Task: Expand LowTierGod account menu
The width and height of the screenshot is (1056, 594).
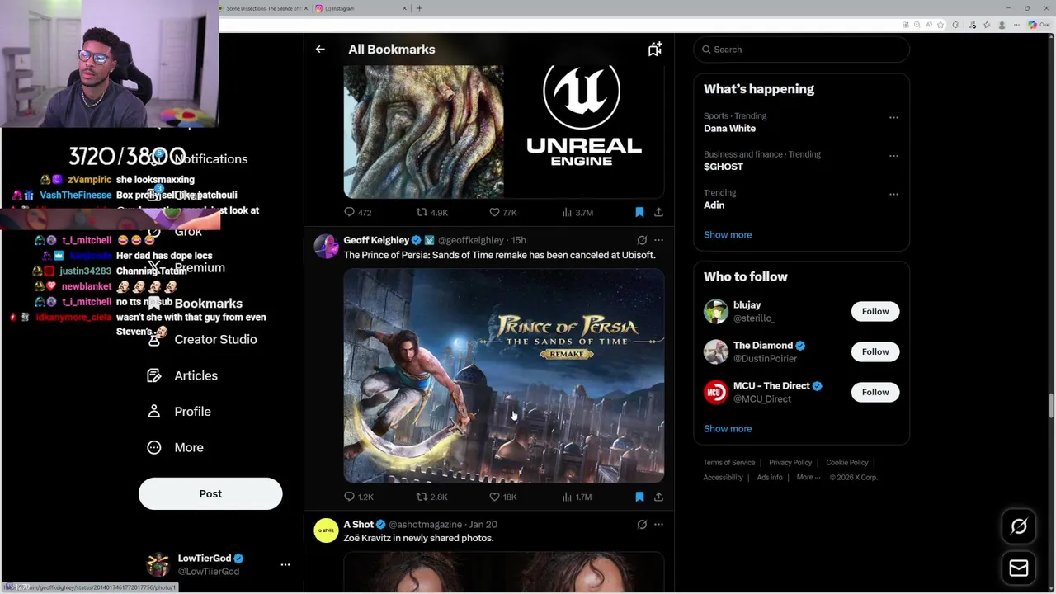Action: (285, 564)
